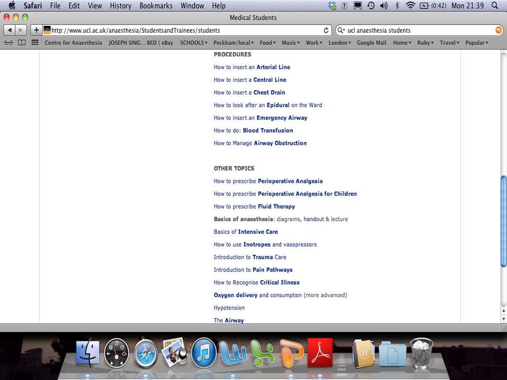Expand the Travel bookmarks folder
The height and width of the screenshot is (380, 507).
[449, 43]
